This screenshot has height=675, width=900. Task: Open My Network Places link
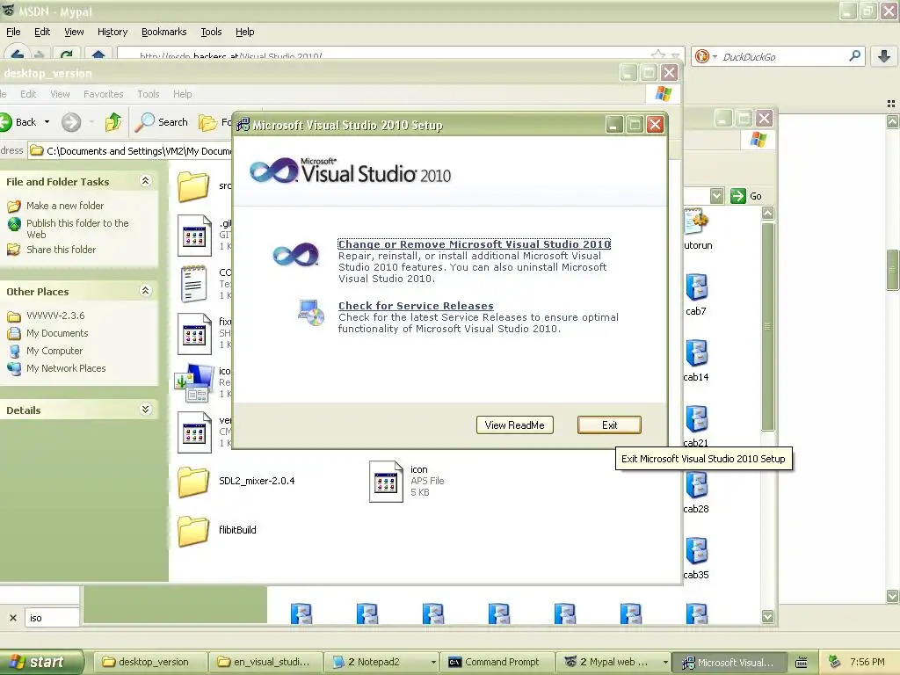coord(66,368)
